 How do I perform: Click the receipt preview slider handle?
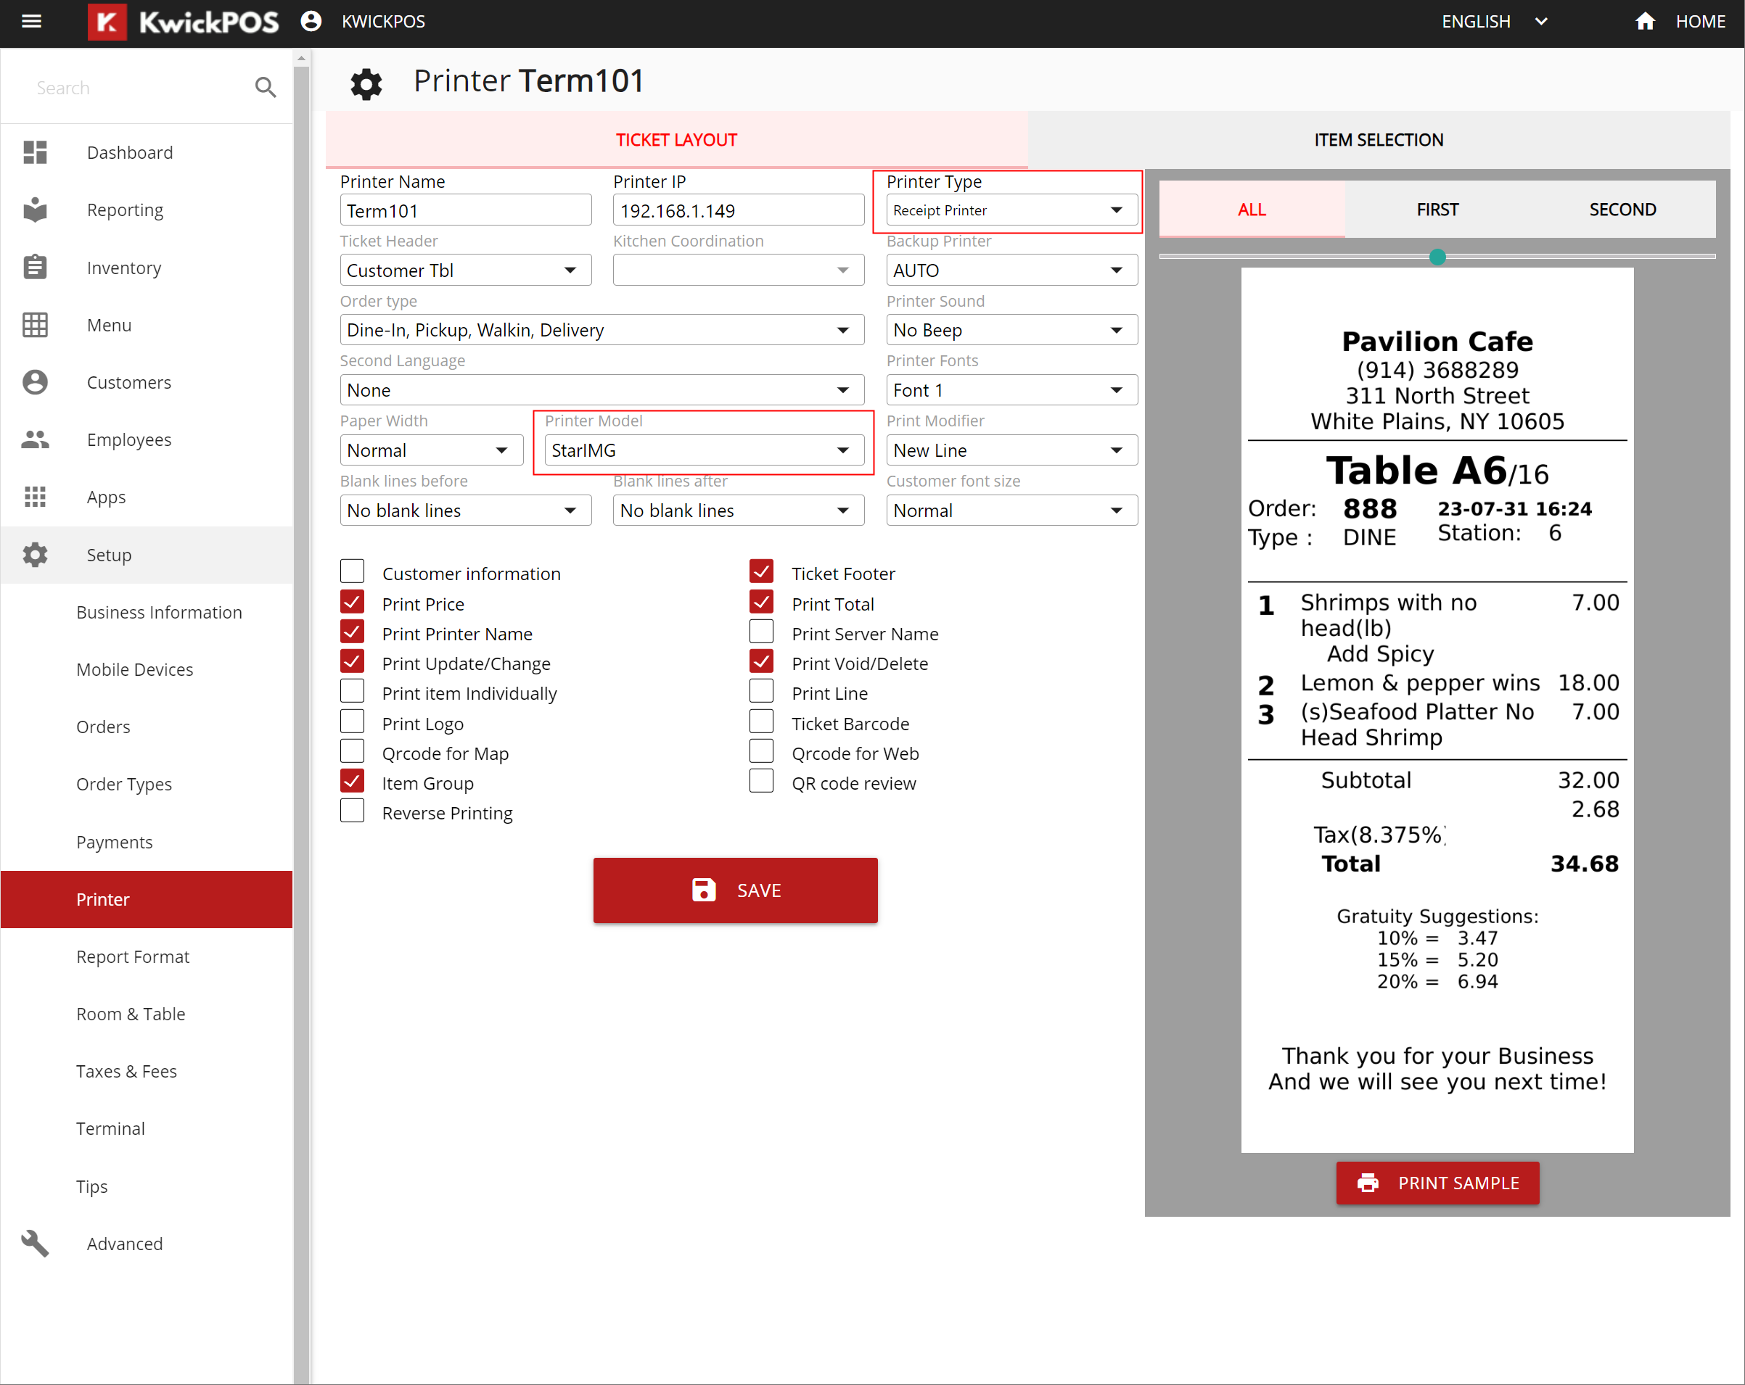click(x=1437, y=257)
